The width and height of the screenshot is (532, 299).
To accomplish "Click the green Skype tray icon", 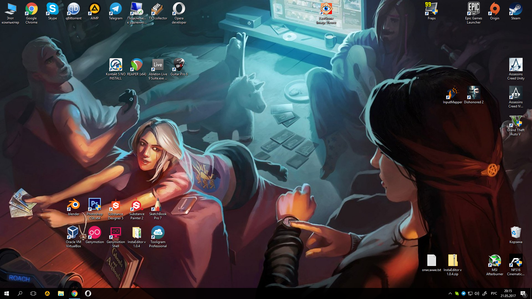I will (x=457, y=293).
